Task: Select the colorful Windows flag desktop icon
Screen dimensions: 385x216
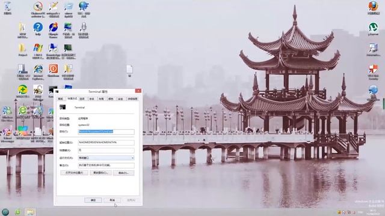Action: [38, 48]
